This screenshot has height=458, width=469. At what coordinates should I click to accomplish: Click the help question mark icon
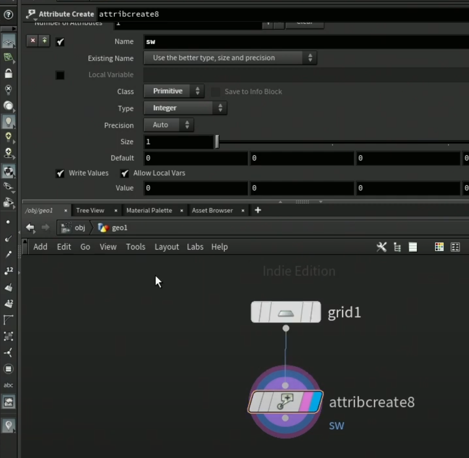pos(8,15)
